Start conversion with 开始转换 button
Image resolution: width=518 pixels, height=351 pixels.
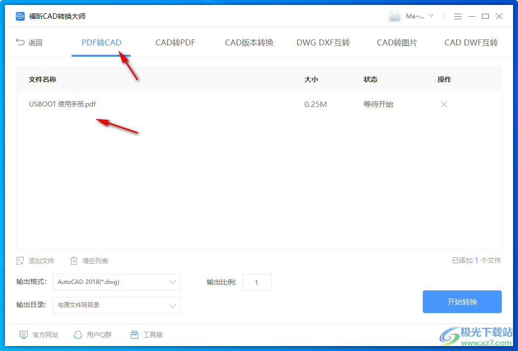[462, 302]
